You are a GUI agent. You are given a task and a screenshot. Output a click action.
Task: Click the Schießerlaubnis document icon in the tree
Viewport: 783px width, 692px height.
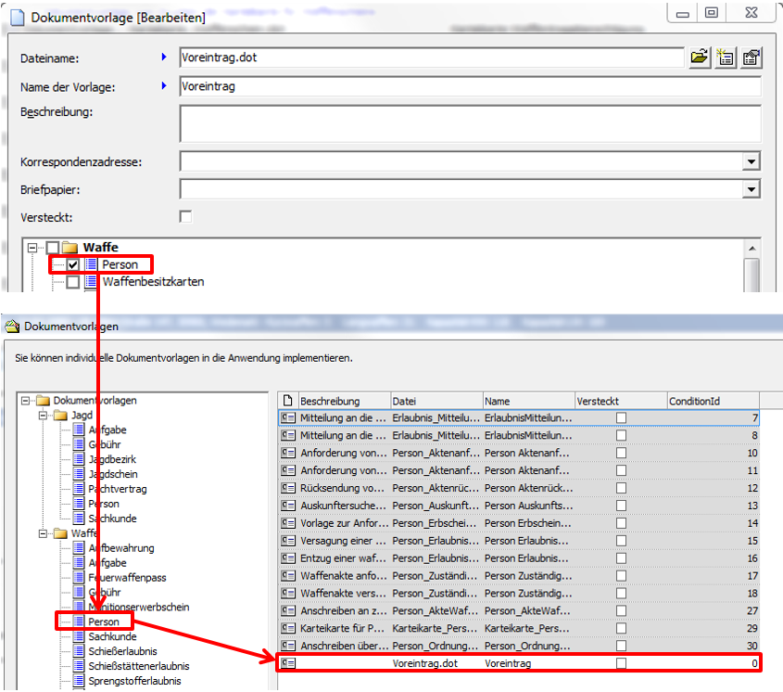79,651
